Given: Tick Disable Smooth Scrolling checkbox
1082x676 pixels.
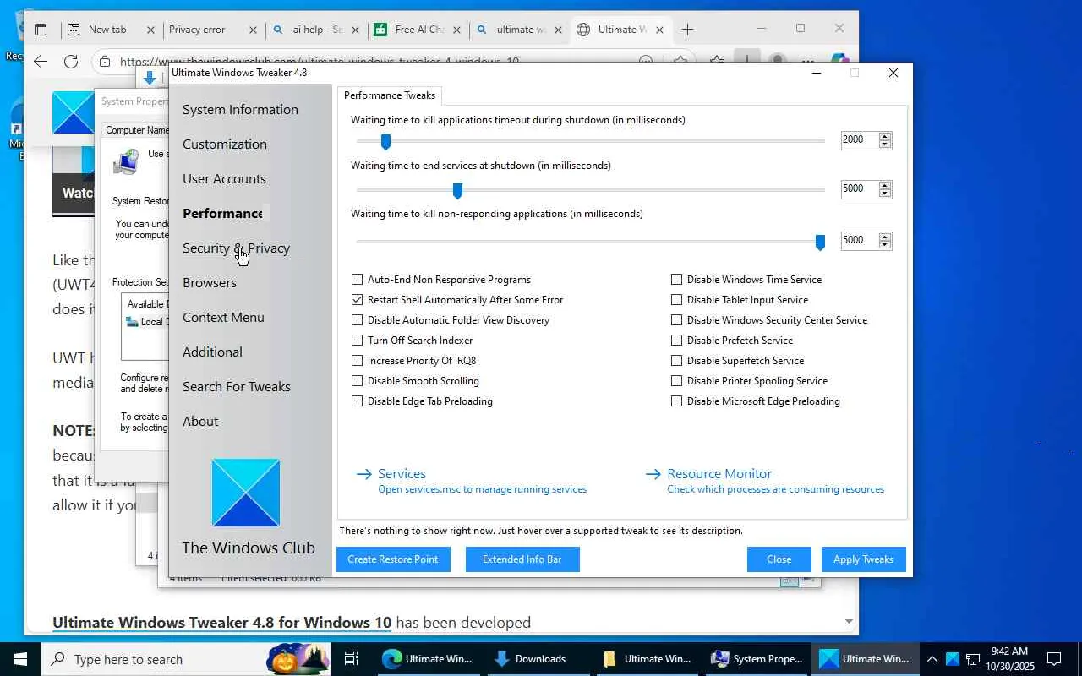Looking at the screenshot, I should (x=357, y=381).
